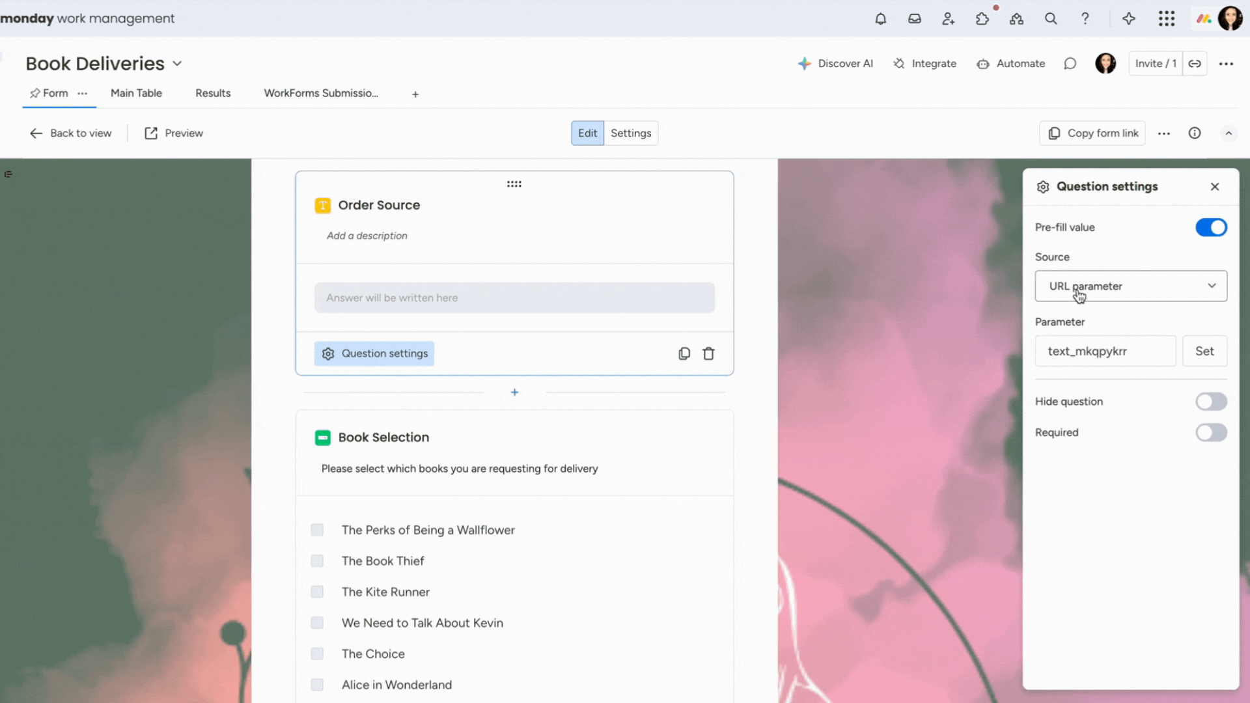This screenshot has width=1250, height=703.
Task: Open the form toolbar three-dot menu
Action: tap(1164, 133)
